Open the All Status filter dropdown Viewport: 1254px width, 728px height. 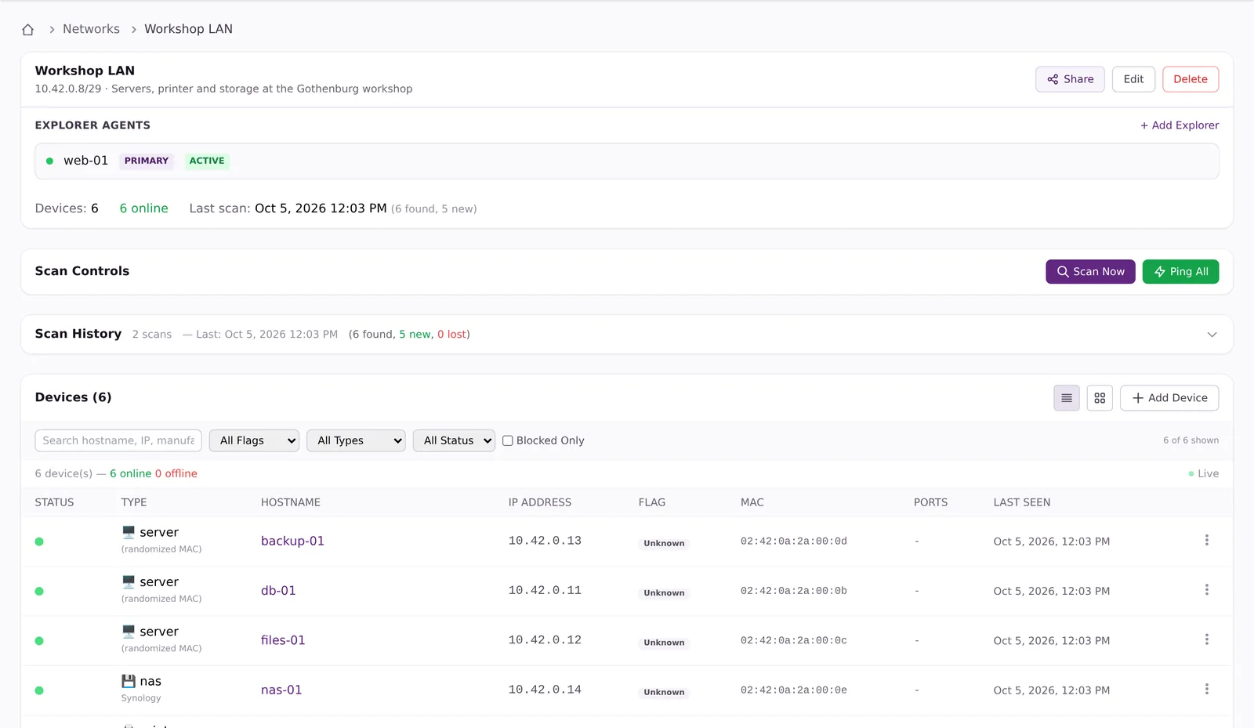point(454,440)
